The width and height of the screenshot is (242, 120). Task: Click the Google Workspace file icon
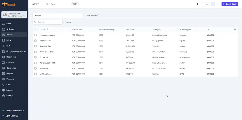[x=3, y=52]
